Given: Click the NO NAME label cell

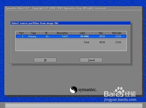Looking at the screenshot, I should tap(85, 36).
